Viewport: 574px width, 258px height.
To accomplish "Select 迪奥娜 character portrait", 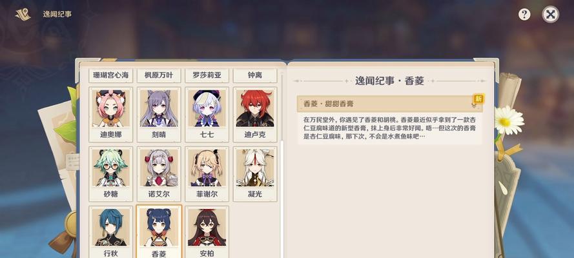I will (111, 114).
